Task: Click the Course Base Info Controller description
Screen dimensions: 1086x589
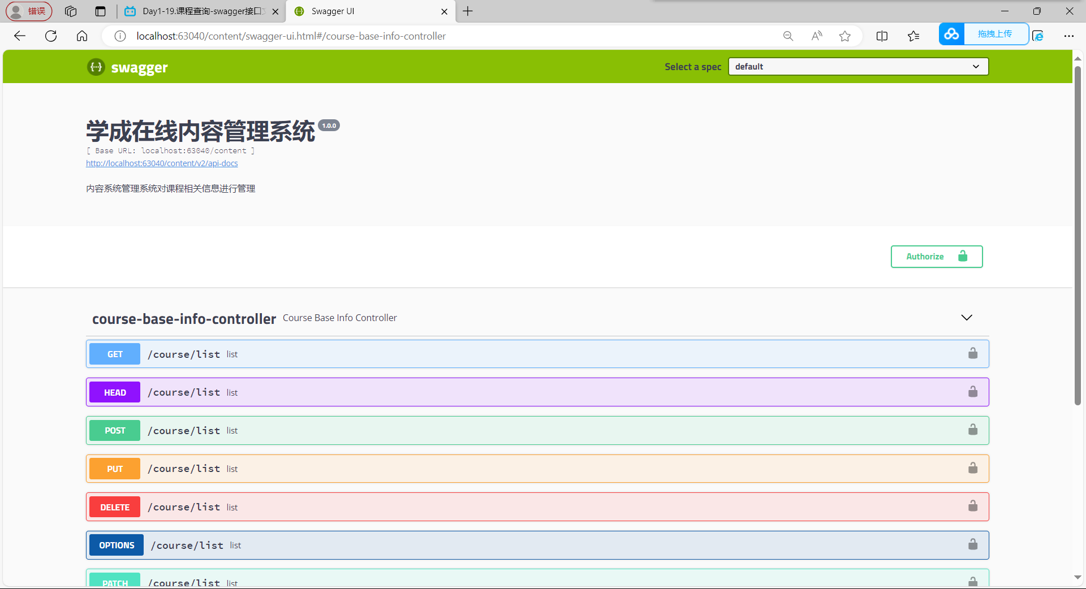Action: [340, 318]
